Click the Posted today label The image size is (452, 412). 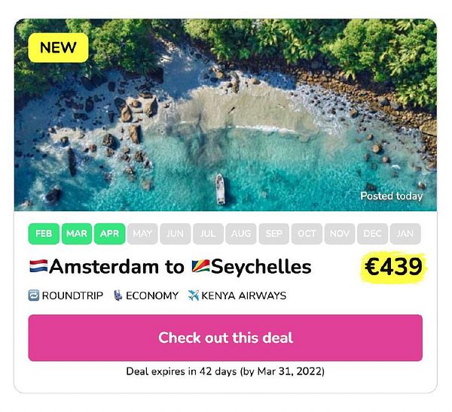(x=391, y=196)
